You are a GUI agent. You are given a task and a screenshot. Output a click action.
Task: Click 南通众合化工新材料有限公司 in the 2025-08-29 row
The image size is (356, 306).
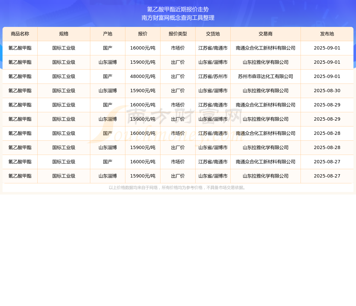click(x=266, y=105)
